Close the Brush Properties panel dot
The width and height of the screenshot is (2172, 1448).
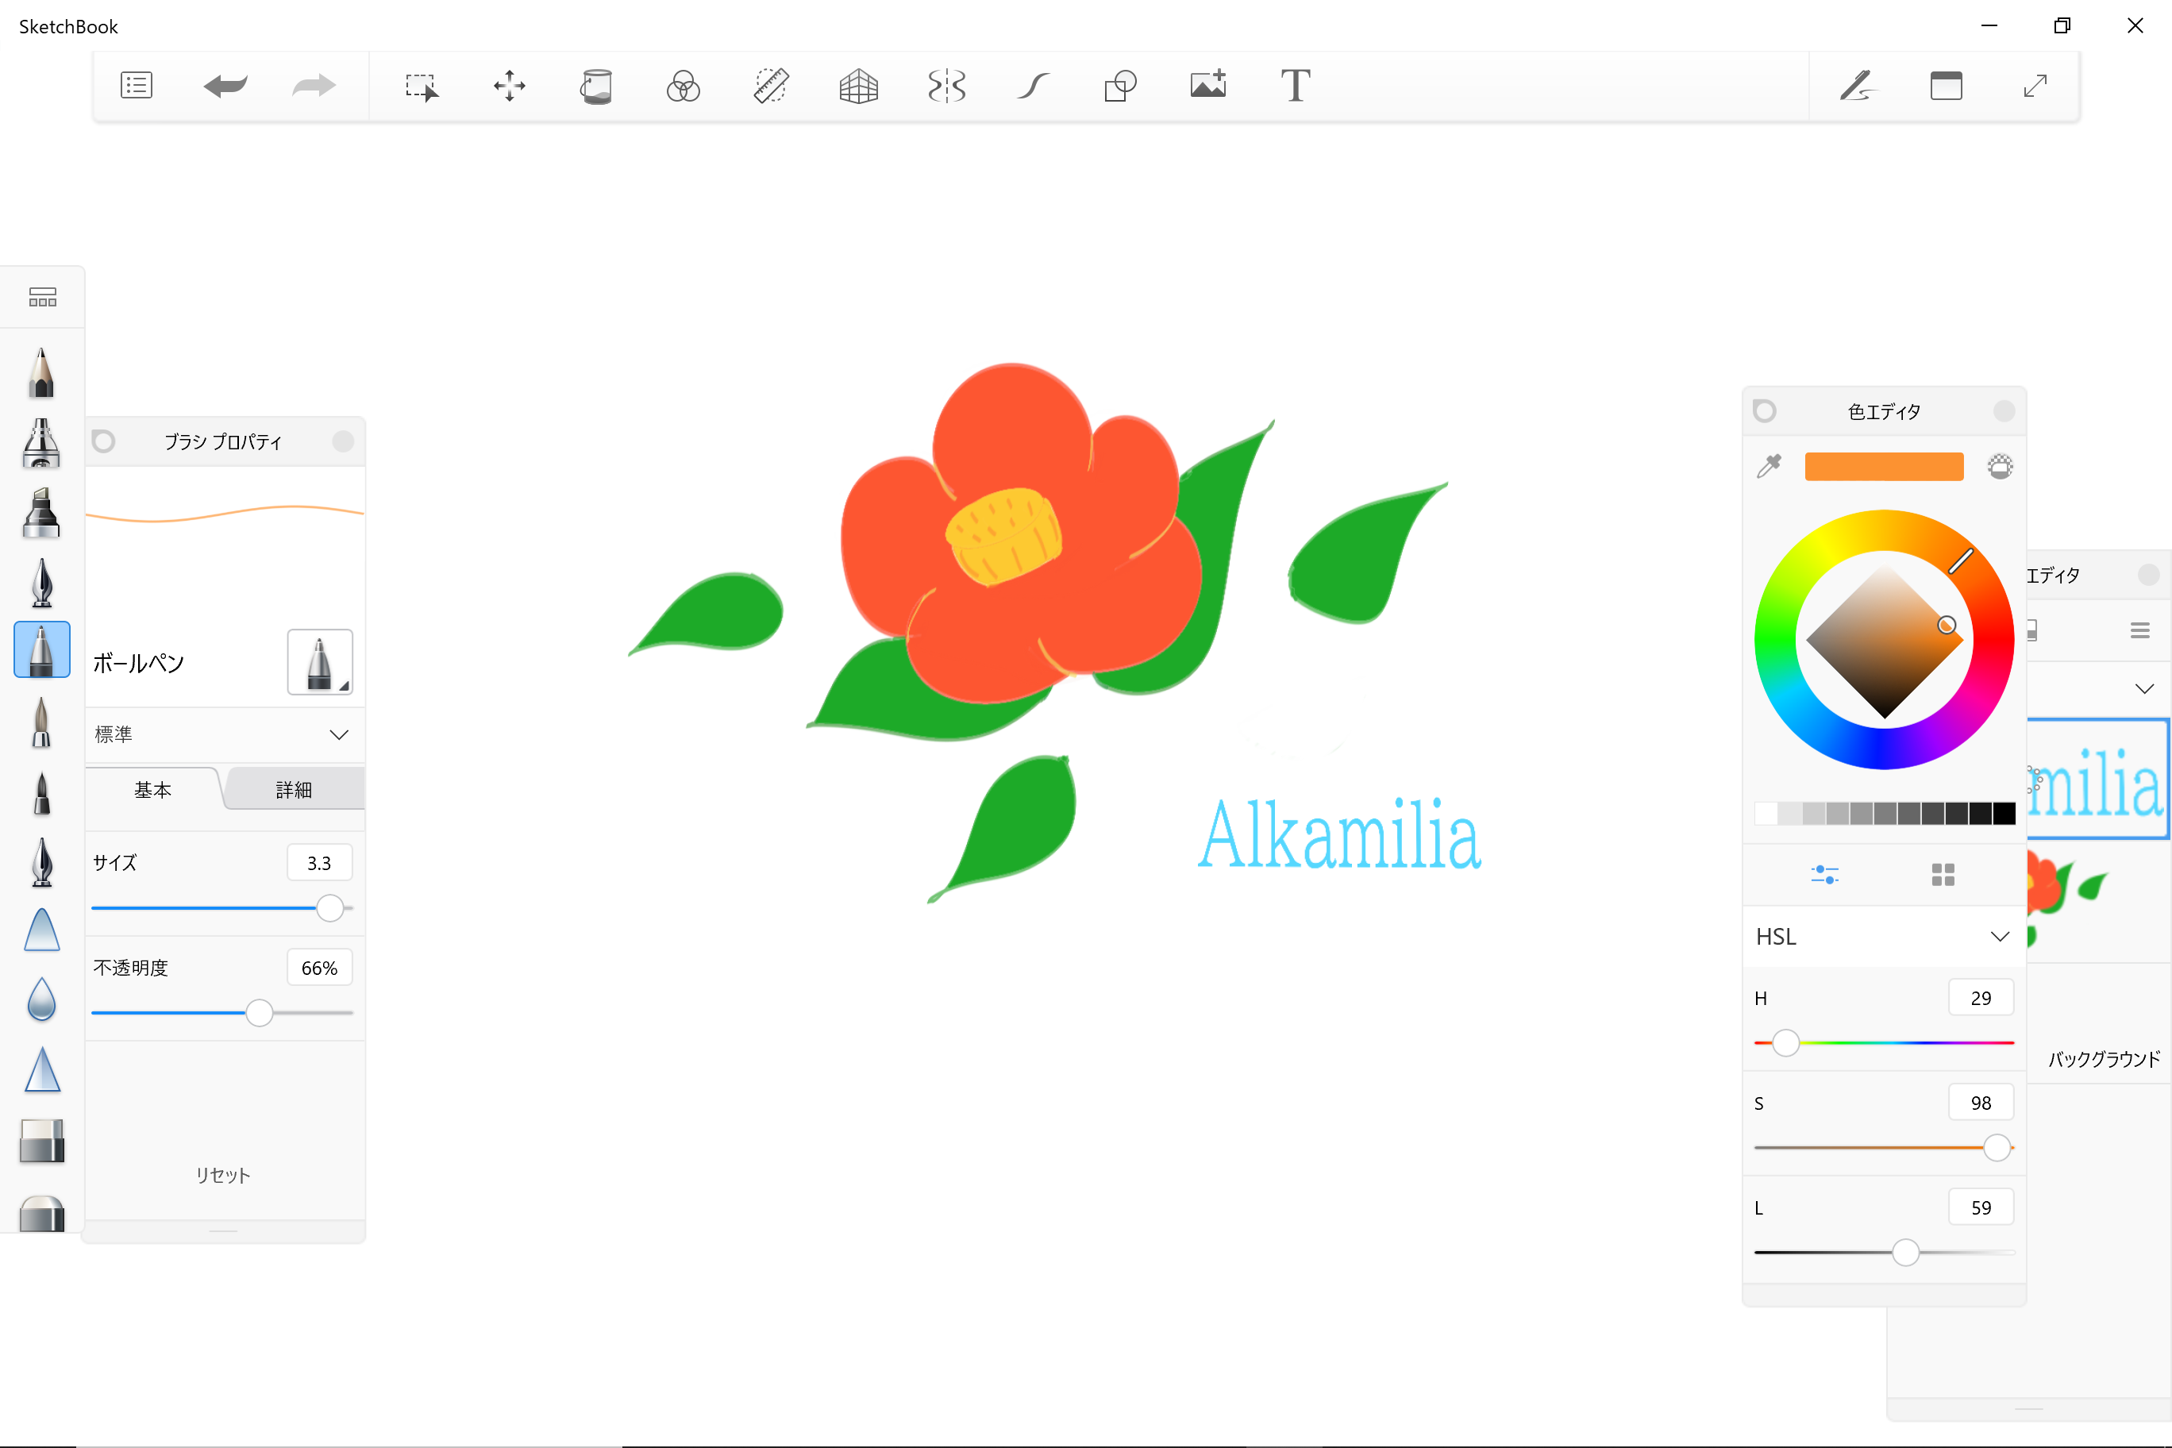tap(343, 441)
